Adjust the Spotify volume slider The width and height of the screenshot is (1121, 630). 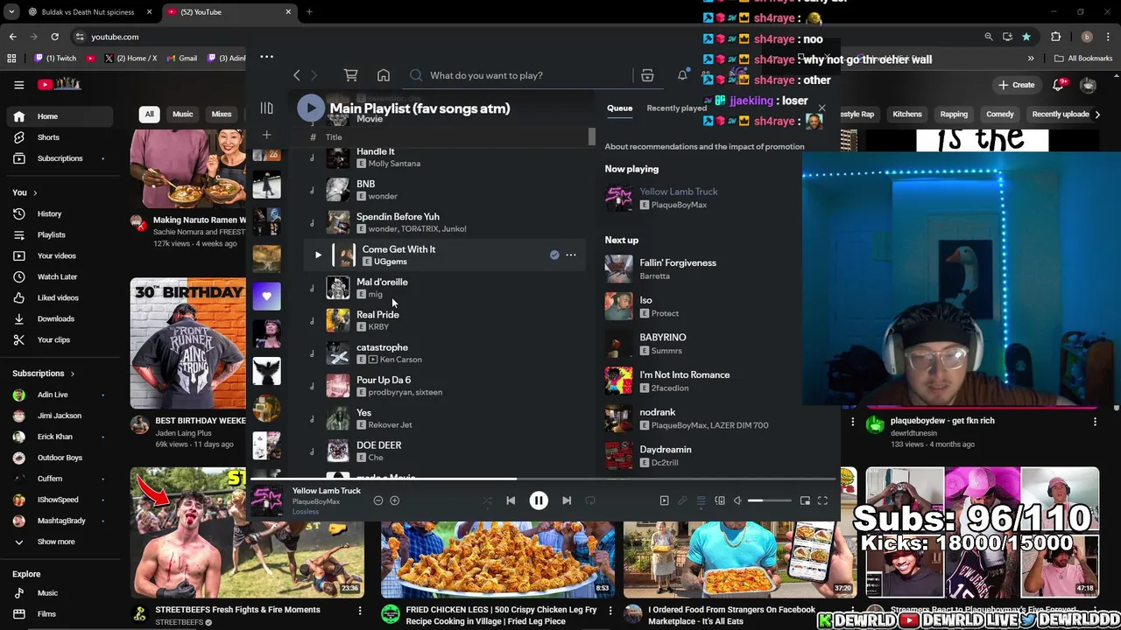point(768,500)
